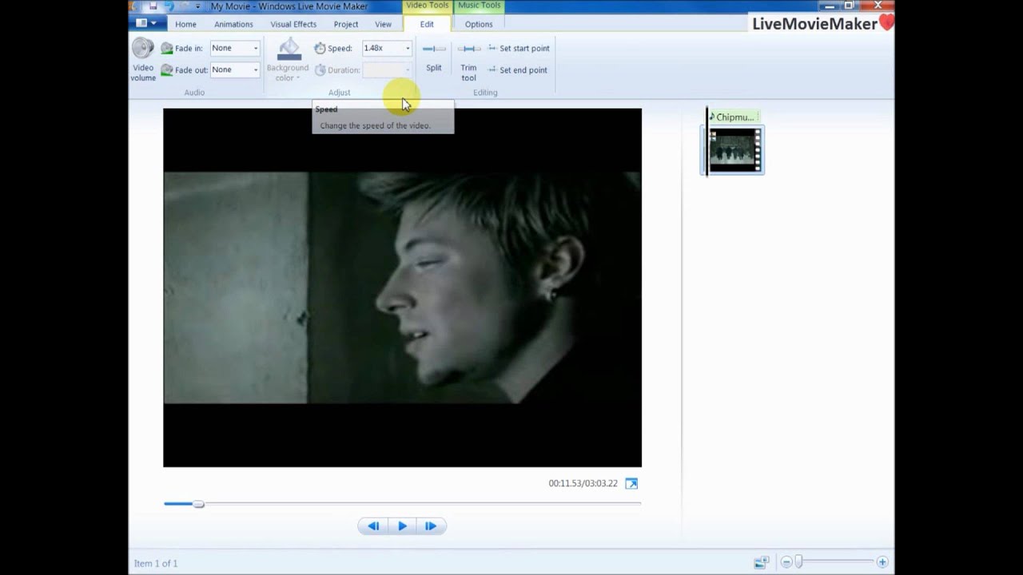Go to the previous frame
Image resolution: width=1023 pixels, height=575 pixels.
pyautogui.click(x=373, y=525)
